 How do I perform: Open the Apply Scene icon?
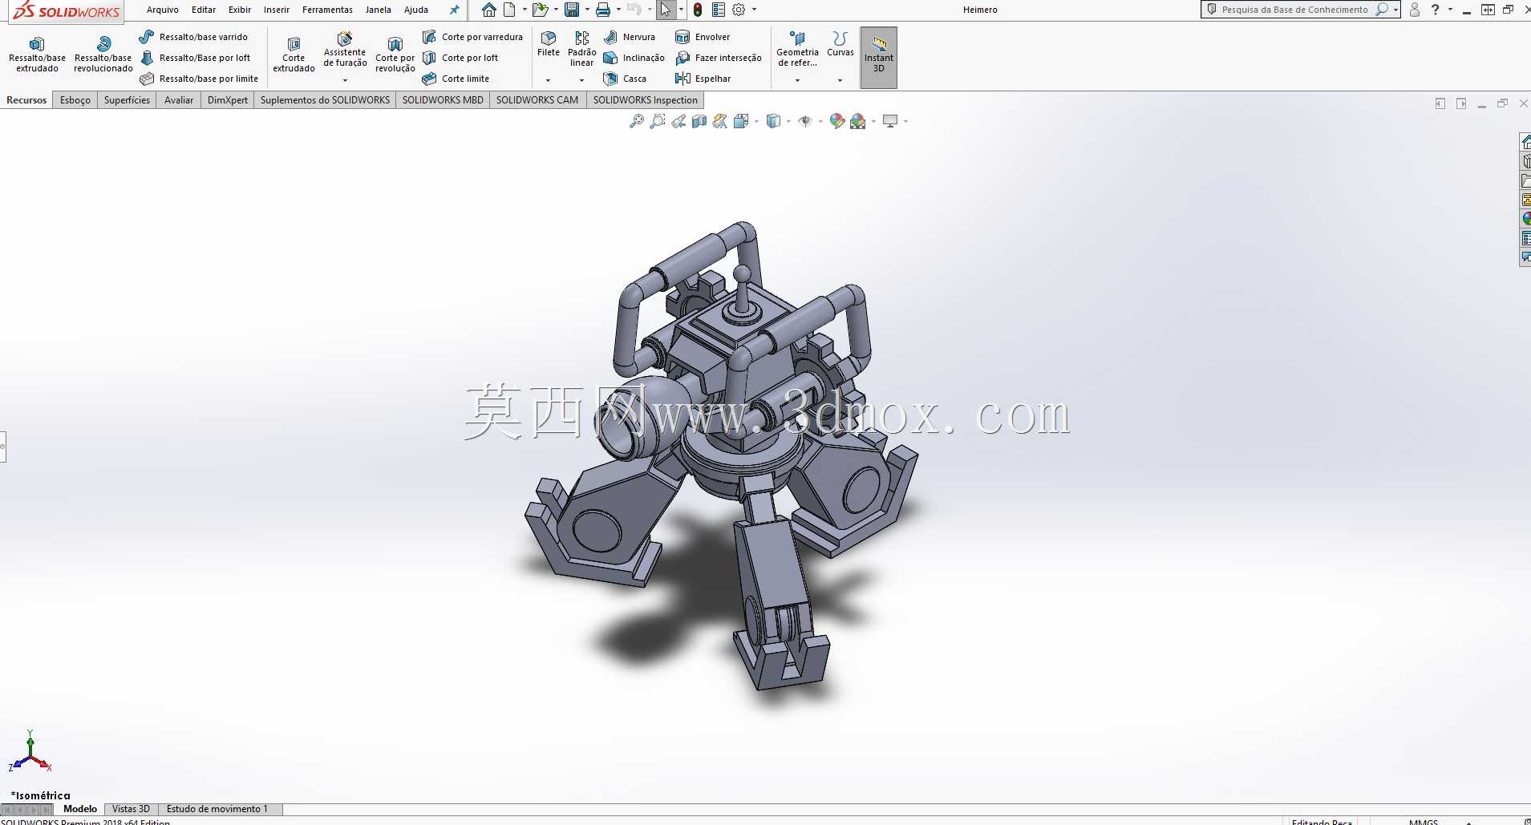pos(858,121)
